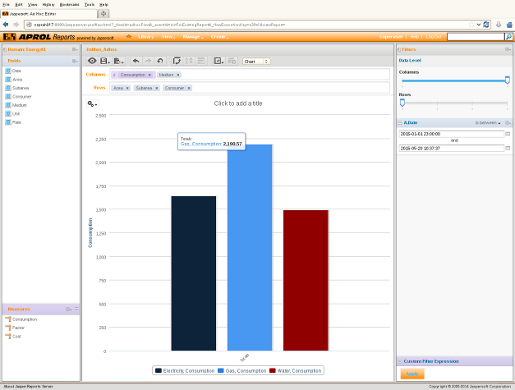Remove Consumer from Rows

click(x=189, y=88)
